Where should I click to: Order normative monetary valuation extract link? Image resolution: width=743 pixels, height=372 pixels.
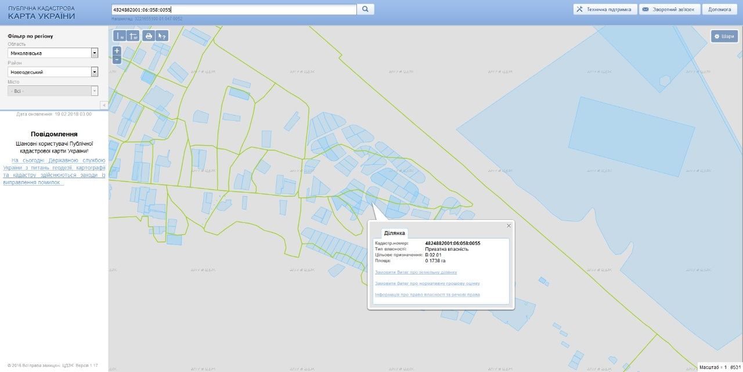coord(427,284)
